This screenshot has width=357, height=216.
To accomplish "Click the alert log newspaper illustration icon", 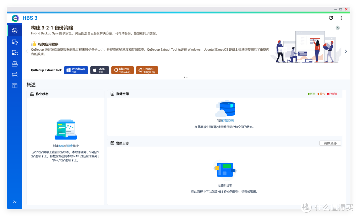I will click(x=225, y=170).
